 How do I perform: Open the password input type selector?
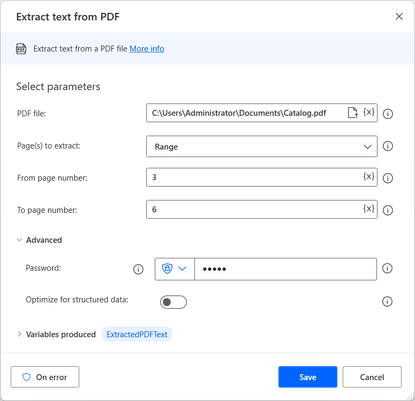pos(175,269)
